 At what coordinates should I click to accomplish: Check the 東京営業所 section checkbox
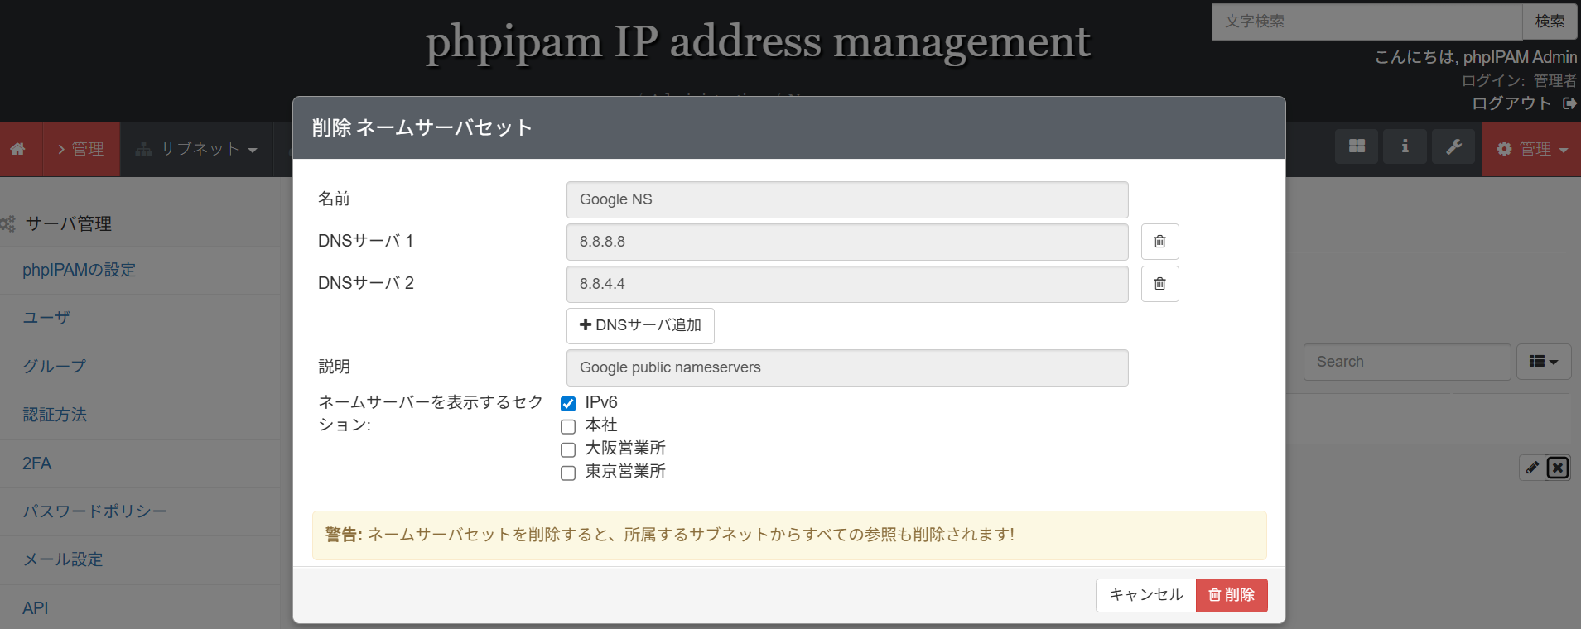click(568, 473)
